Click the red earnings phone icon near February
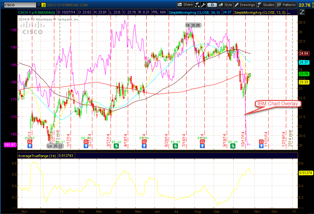The image size is (314, 214). pyautogui.click(x=86, y=142)
